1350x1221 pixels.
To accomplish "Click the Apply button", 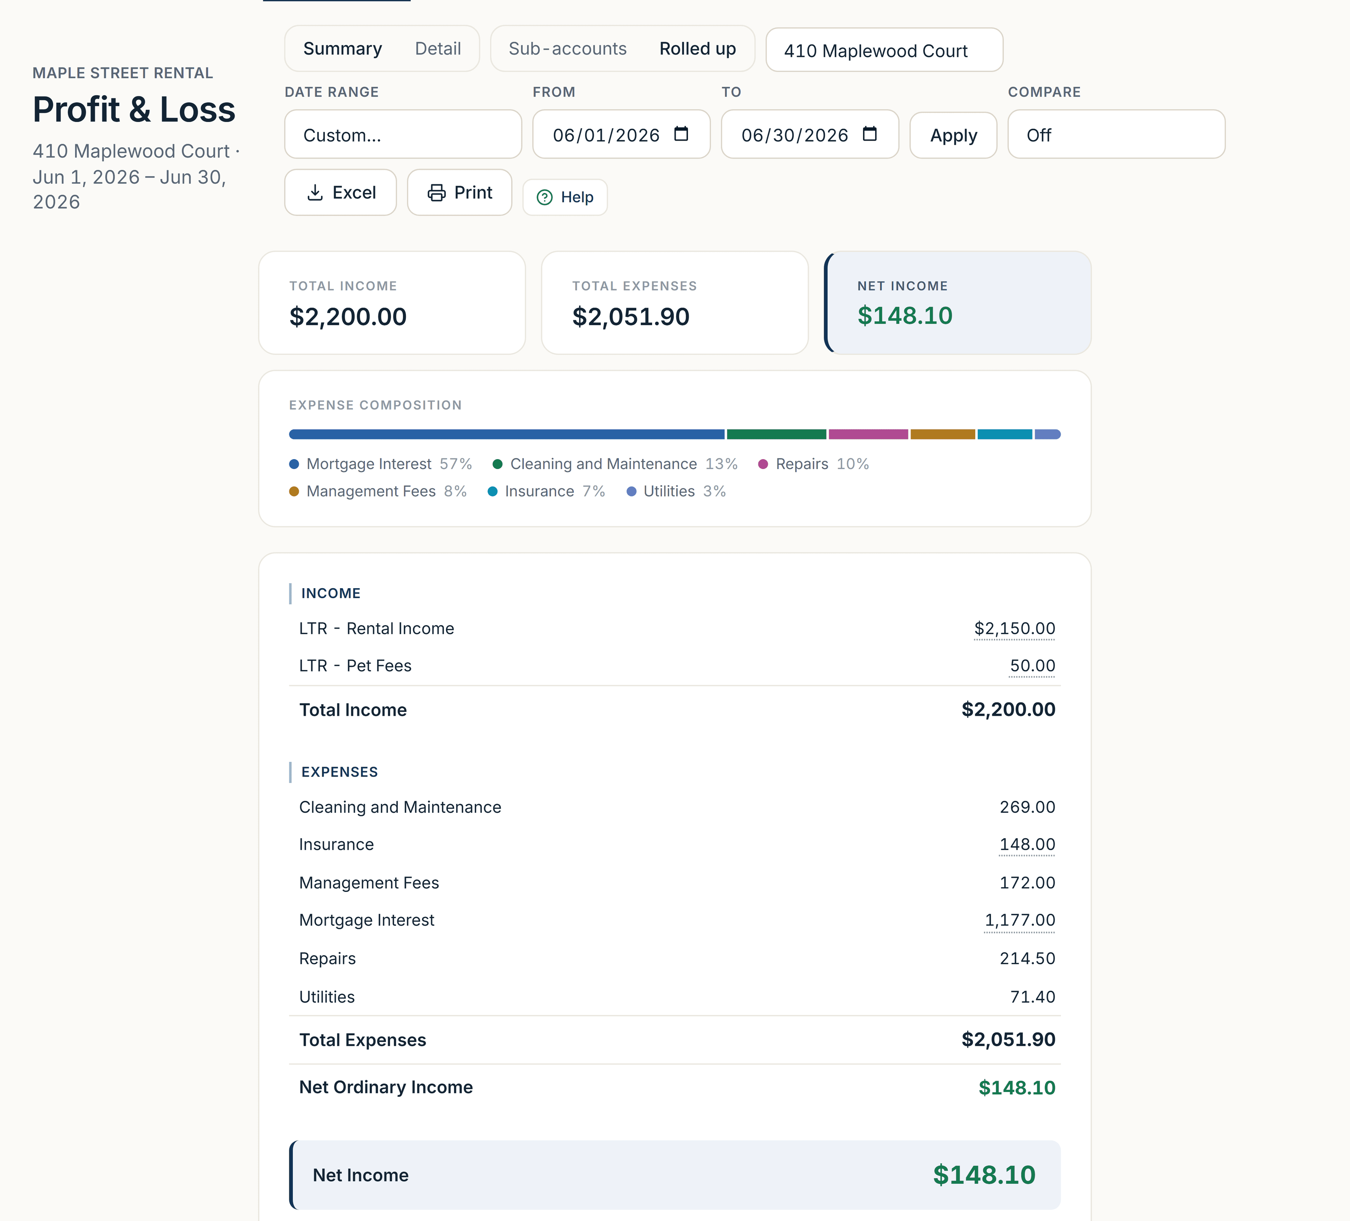I will [953, 135].
